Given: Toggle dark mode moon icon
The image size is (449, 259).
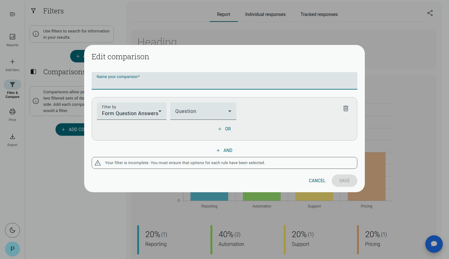Looking at the screenshot, I should [x=12, y=230].
